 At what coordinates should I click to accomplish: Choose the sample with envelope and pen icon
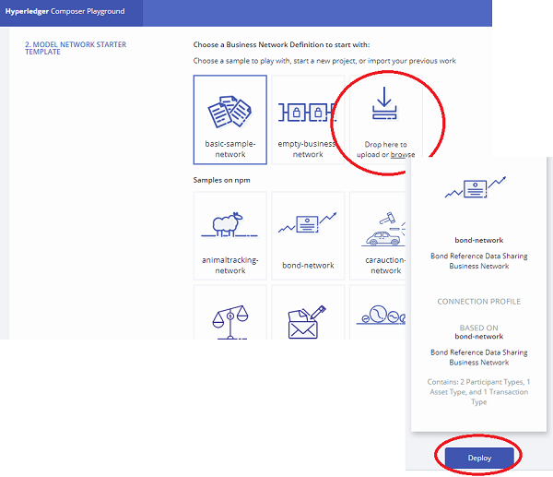coord(307,322)
